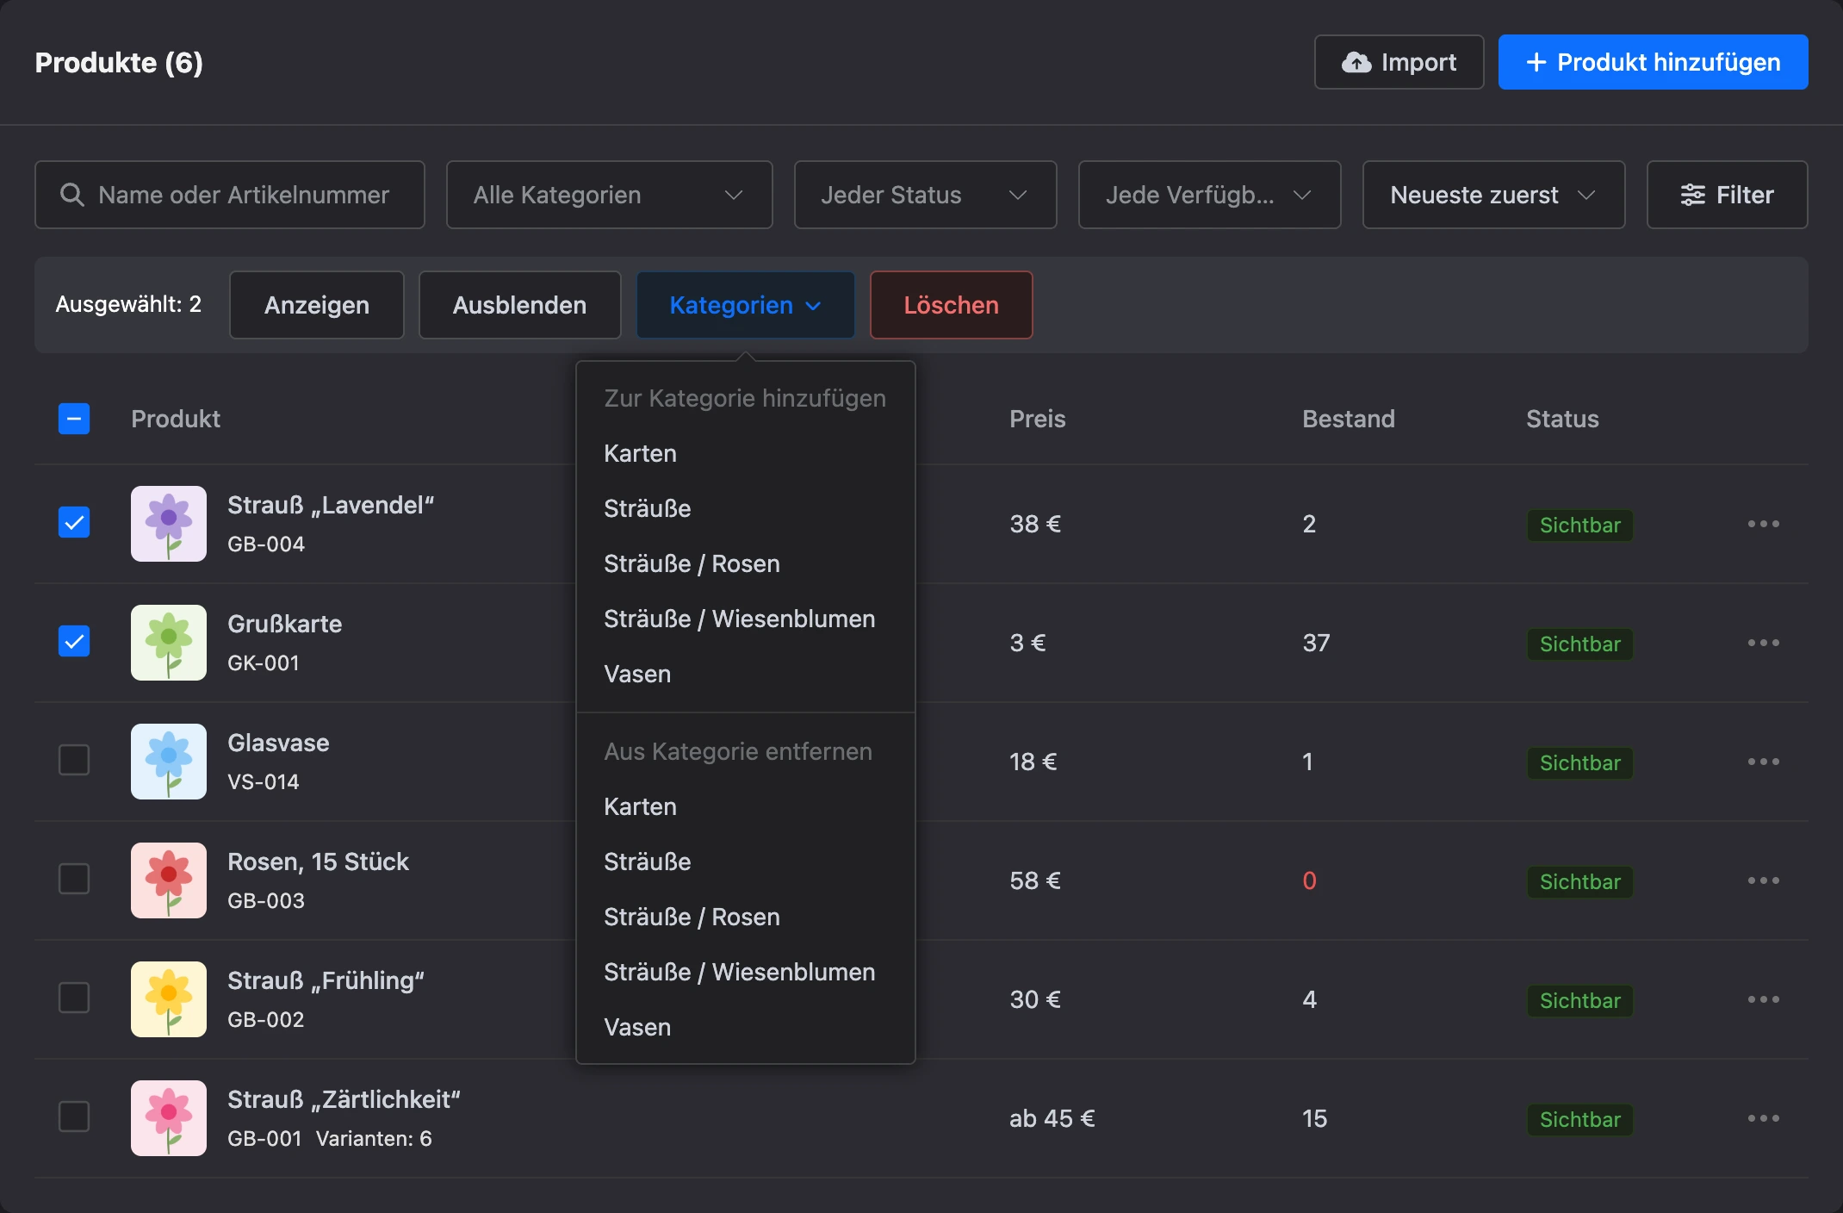Add selected to Karten category
The height and width of the screenshot is (1213, 1843).
coord(746,453)
